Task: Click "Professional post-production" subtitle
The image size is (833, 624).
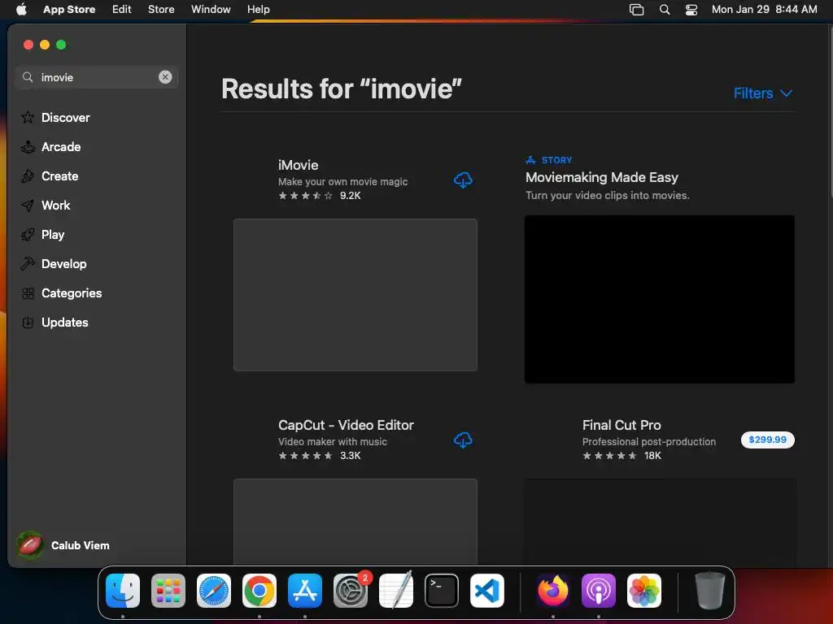Action: pos(648,441)
